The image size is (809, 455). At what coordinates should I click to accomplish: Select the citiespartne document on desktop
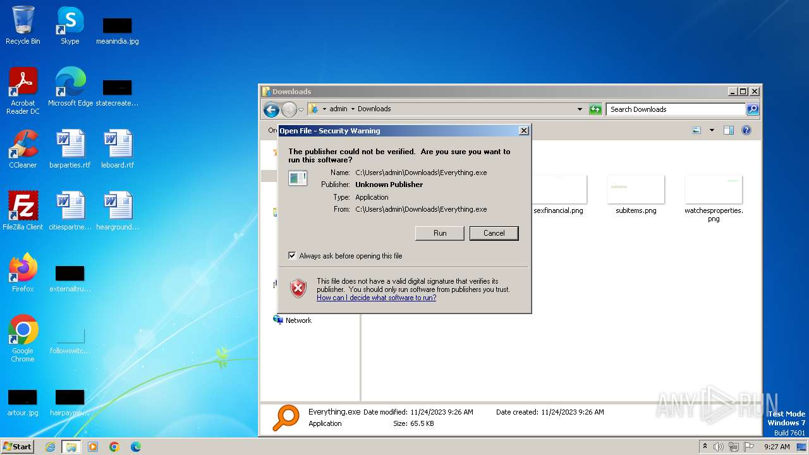(x=70, y=210)
